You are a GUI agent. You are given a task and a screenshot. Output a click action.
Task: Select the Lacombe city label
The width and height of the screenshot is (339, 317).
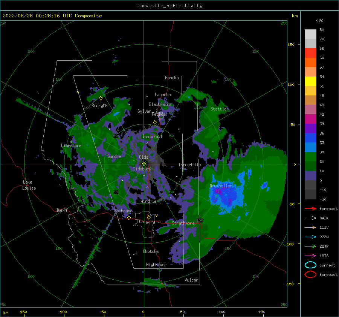point(163,95)
